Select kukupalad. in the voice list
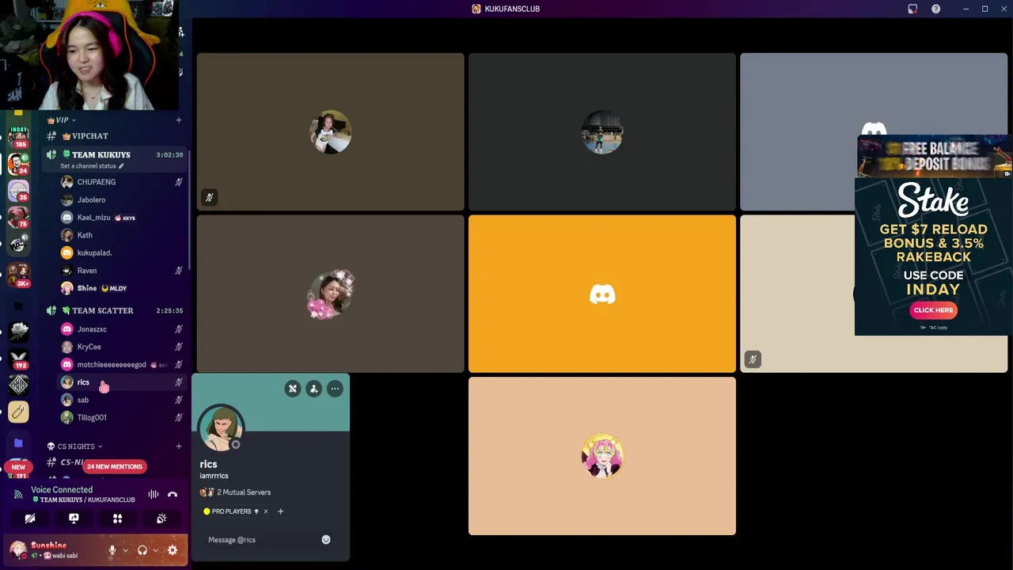Image resolution: width=1013 pixels, height=570 pixels. (122, 253)
